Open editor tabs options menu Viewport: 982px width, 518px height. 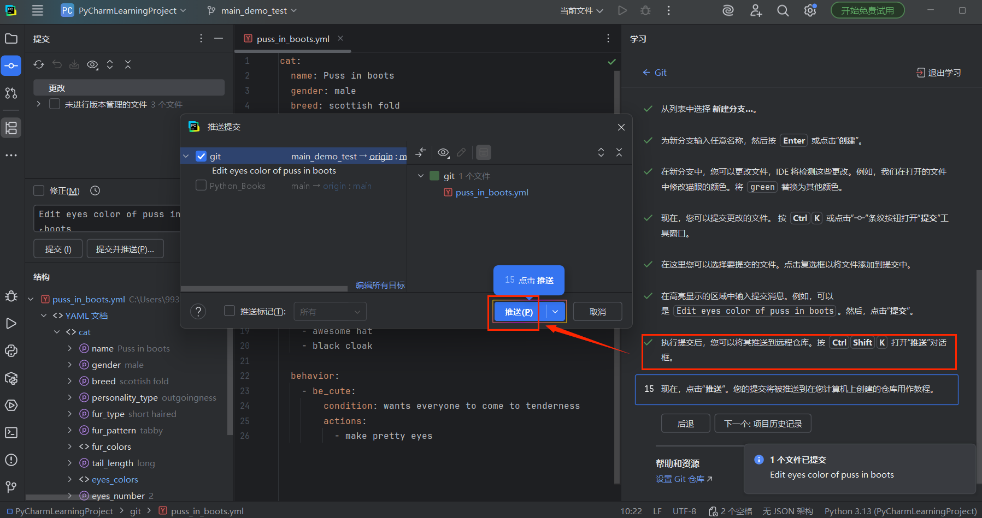[608, 38]
